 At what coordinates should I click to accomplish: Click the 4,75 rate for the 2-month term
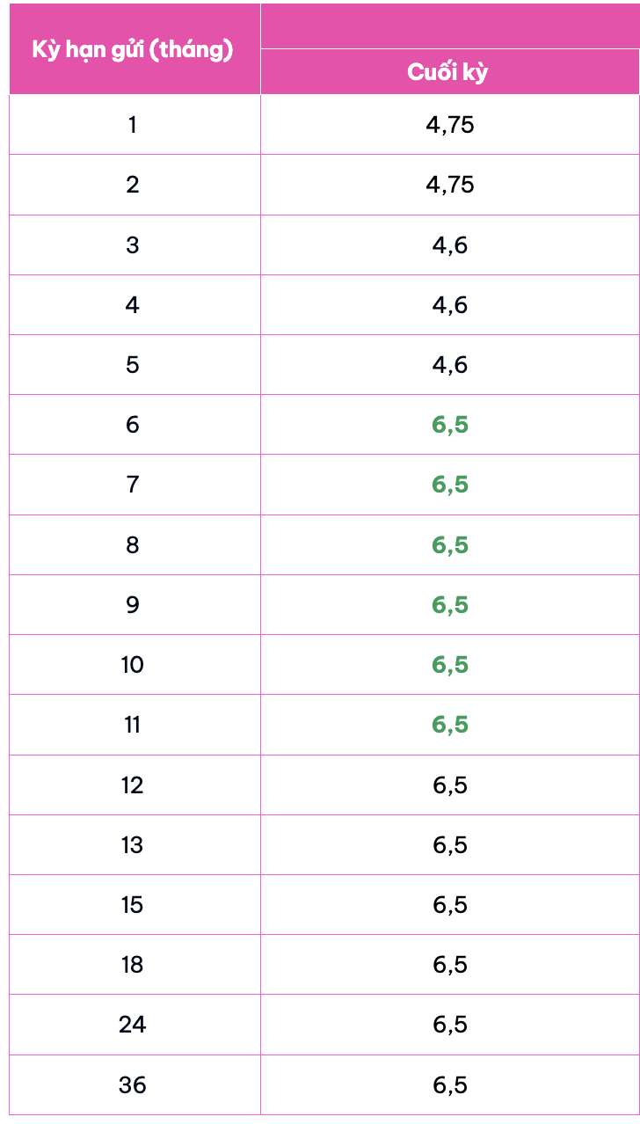tap(449, 185)
